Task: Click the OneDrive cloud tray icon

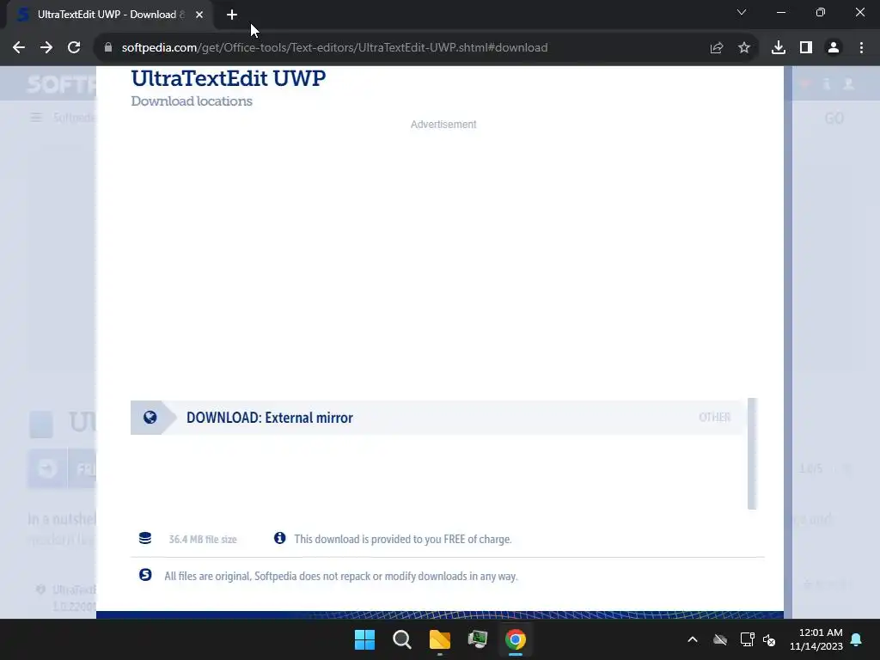Action: (x=720, y=639)
